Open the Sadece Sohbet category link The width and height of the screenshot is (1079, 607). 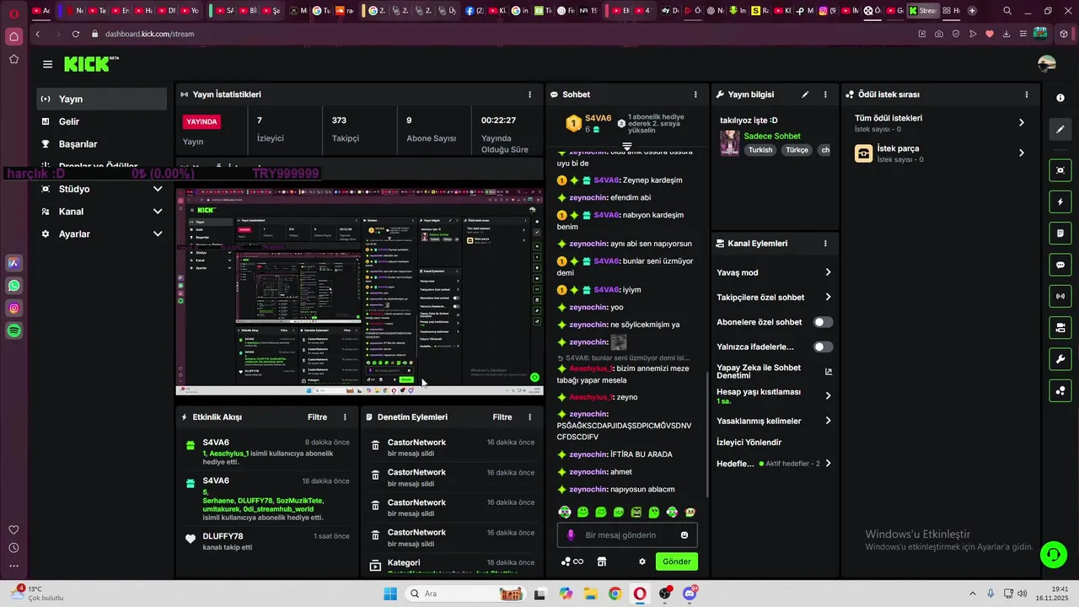coord(772,136)
